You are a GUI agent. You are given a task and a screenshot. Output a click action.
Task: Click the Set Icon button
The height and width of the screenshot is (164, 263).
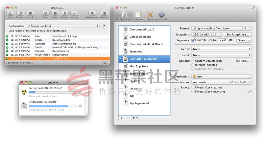coord(242,61)
